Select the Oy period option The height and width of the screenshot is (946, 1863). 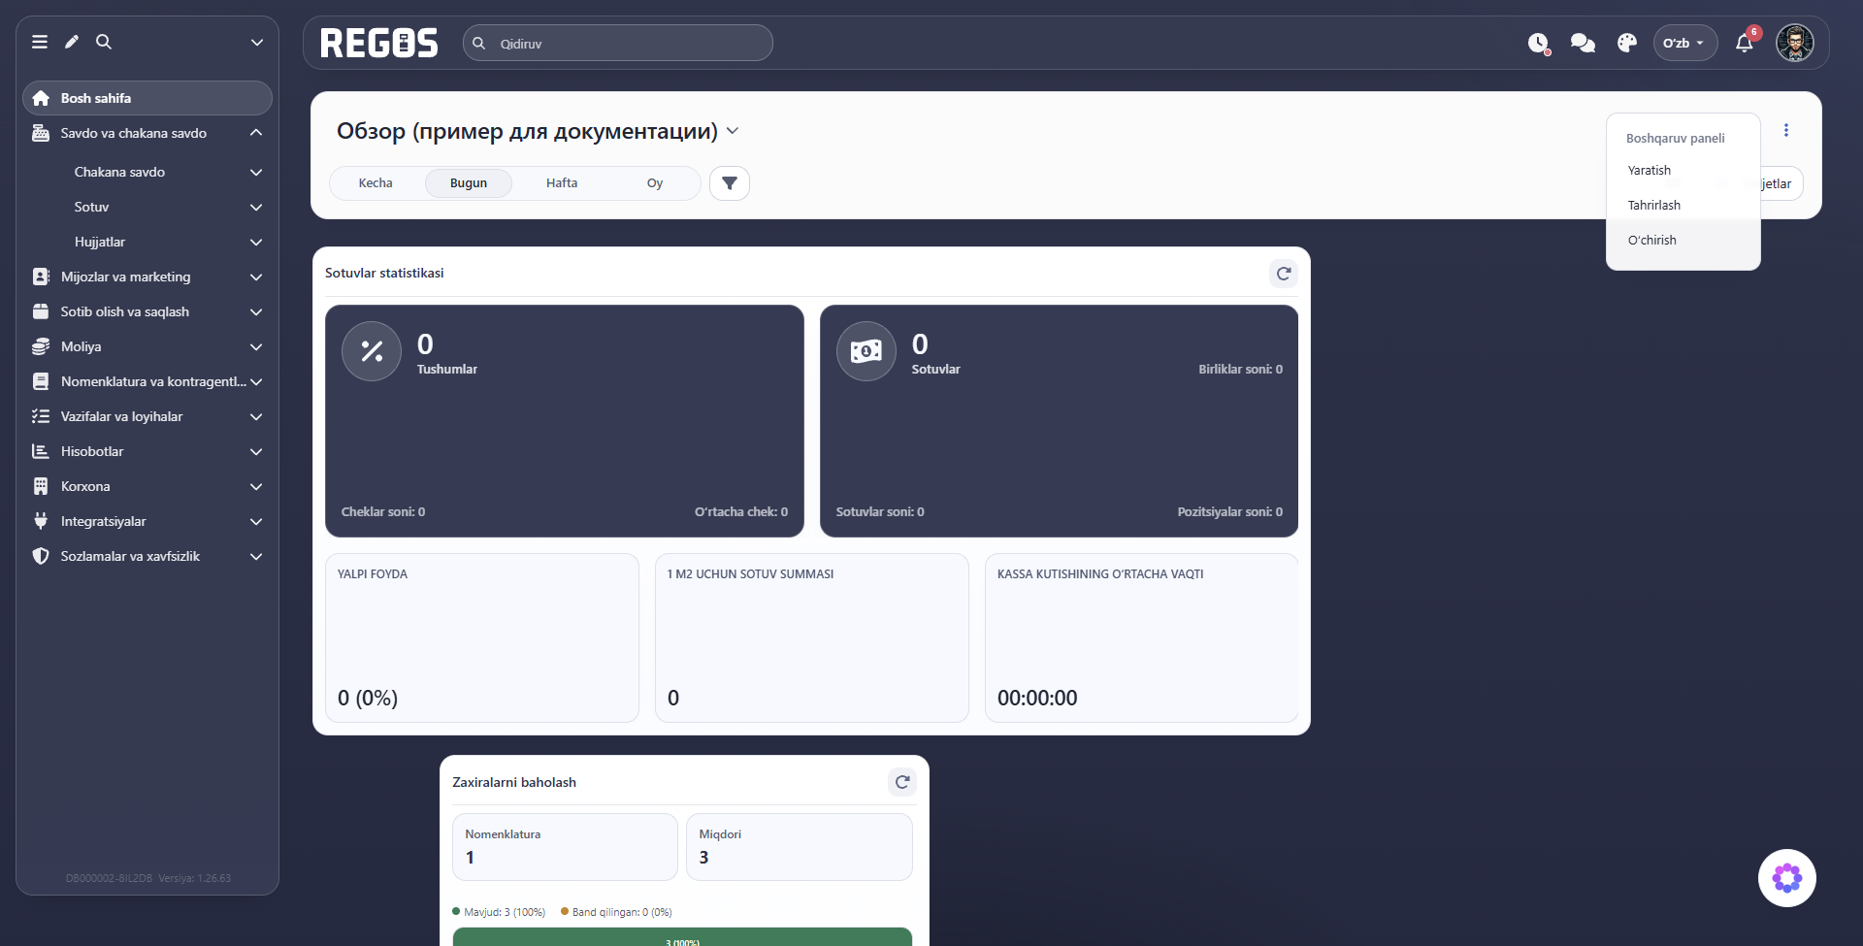(655, 183)
